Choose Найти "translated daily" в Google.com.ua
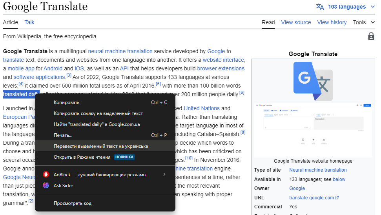Viewport: 381px width, 215px height. coord(105,124)
